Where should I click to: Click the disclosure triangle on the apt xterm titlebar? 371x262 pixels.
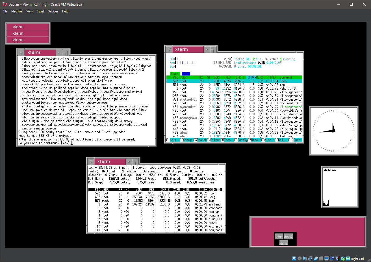pos(21,52)
